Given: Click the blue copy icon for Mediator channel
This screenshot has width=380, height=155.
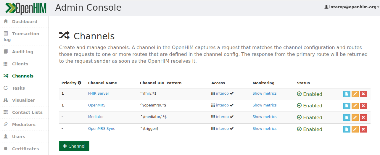Looking at the screenshot, I should 347,117.
